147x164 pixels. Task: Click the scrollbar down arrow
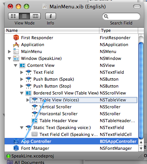141,148
